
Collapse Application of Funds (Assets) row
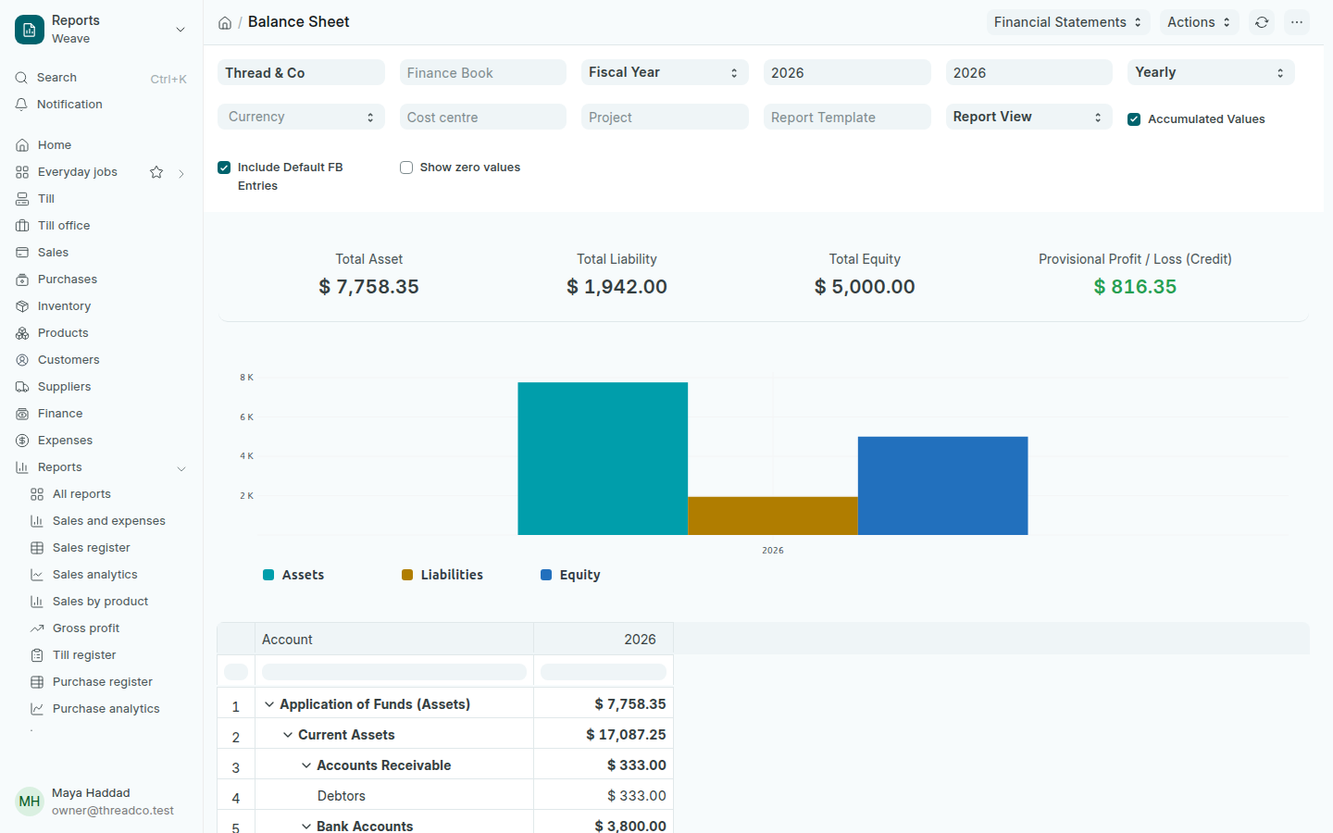click(269, 704)
